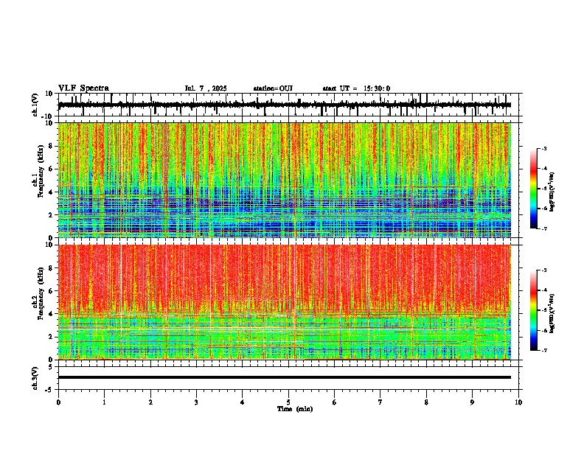
Task: Select the start UT 15:30:0 text
Action: coord(356,88)
